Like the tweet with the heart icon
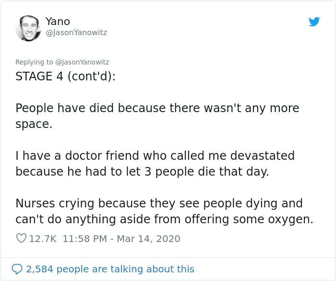336x281 pixels. point(21,239)
